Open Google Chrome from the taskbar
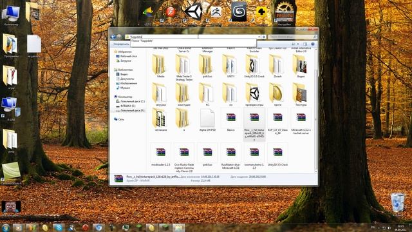The height and width of the screenshot is (232, 412). (98, 227)
